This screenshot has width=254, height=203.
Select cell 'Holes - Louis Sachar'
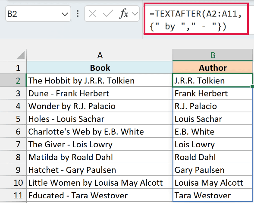click(100, 119)
